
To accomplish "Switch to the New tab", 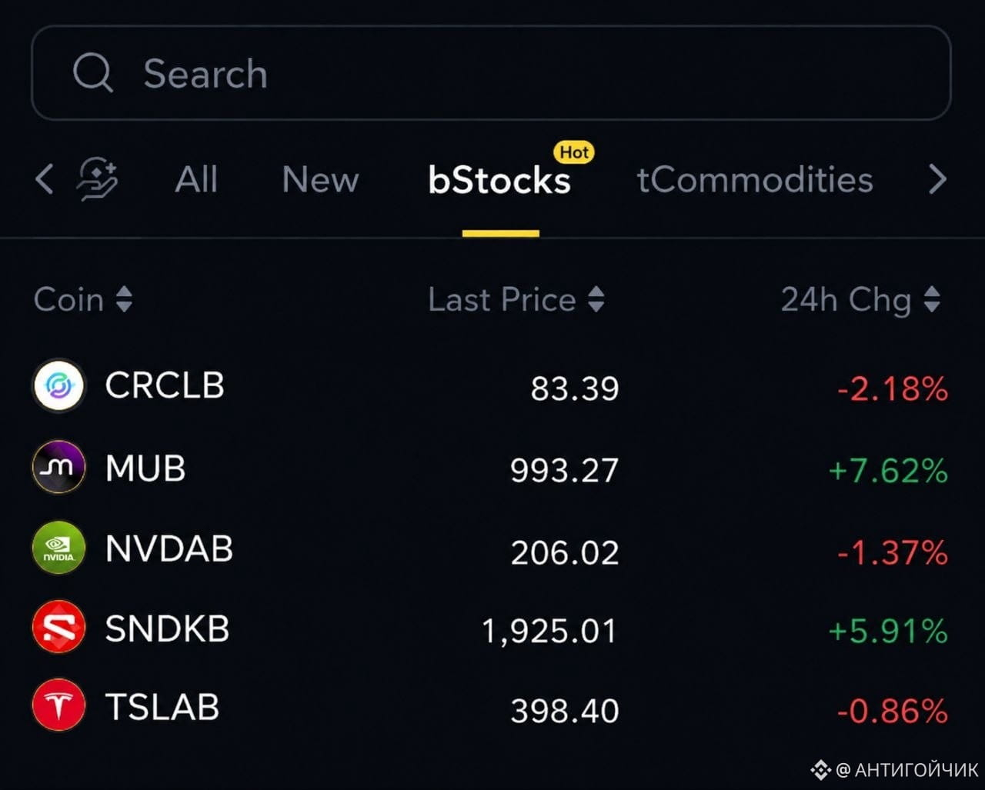I will click(x=320, y=179).
